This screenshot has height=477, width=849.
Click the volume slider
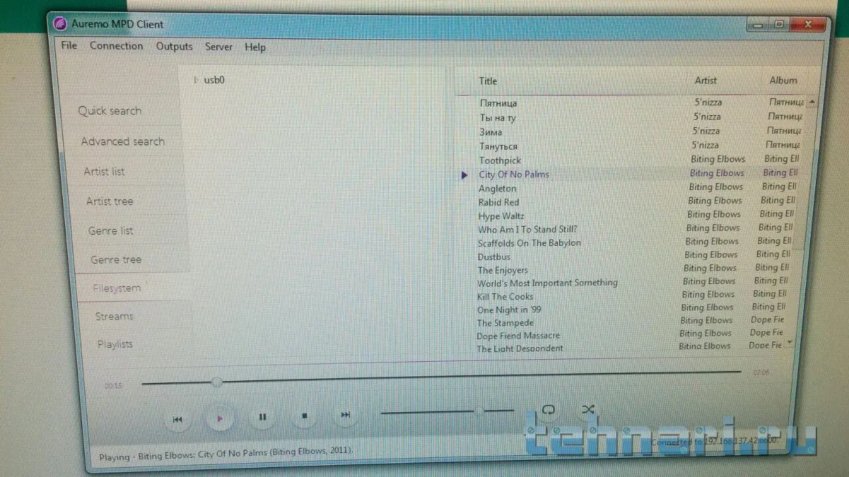tap(448, 411)
